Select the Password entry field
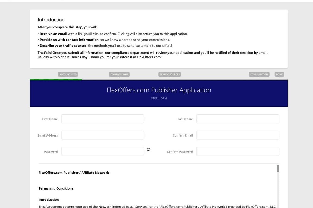 tap(103, 152)
